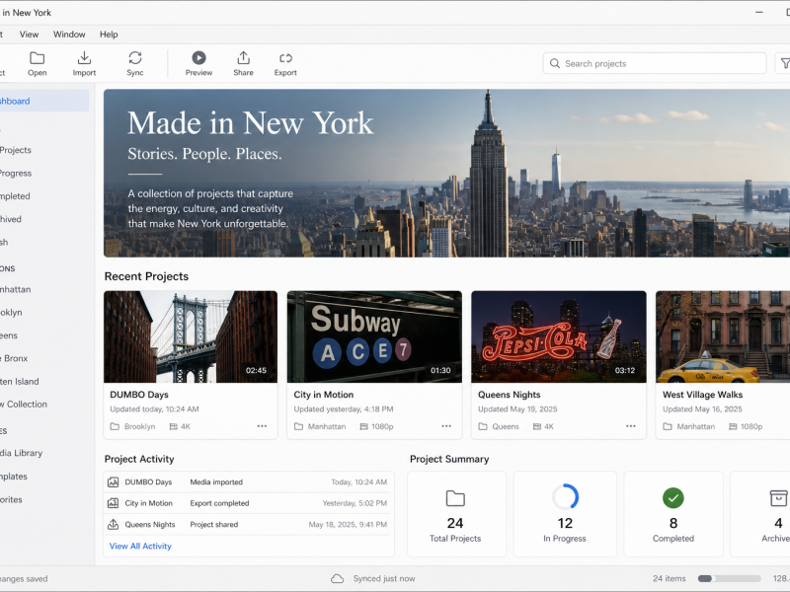Click the Brooklyn folder icon on DUMBO Days card

(115, 426)
